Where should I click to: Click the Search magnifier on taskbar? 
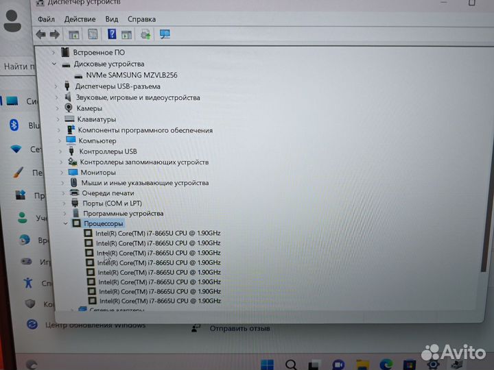coord(291,365)
